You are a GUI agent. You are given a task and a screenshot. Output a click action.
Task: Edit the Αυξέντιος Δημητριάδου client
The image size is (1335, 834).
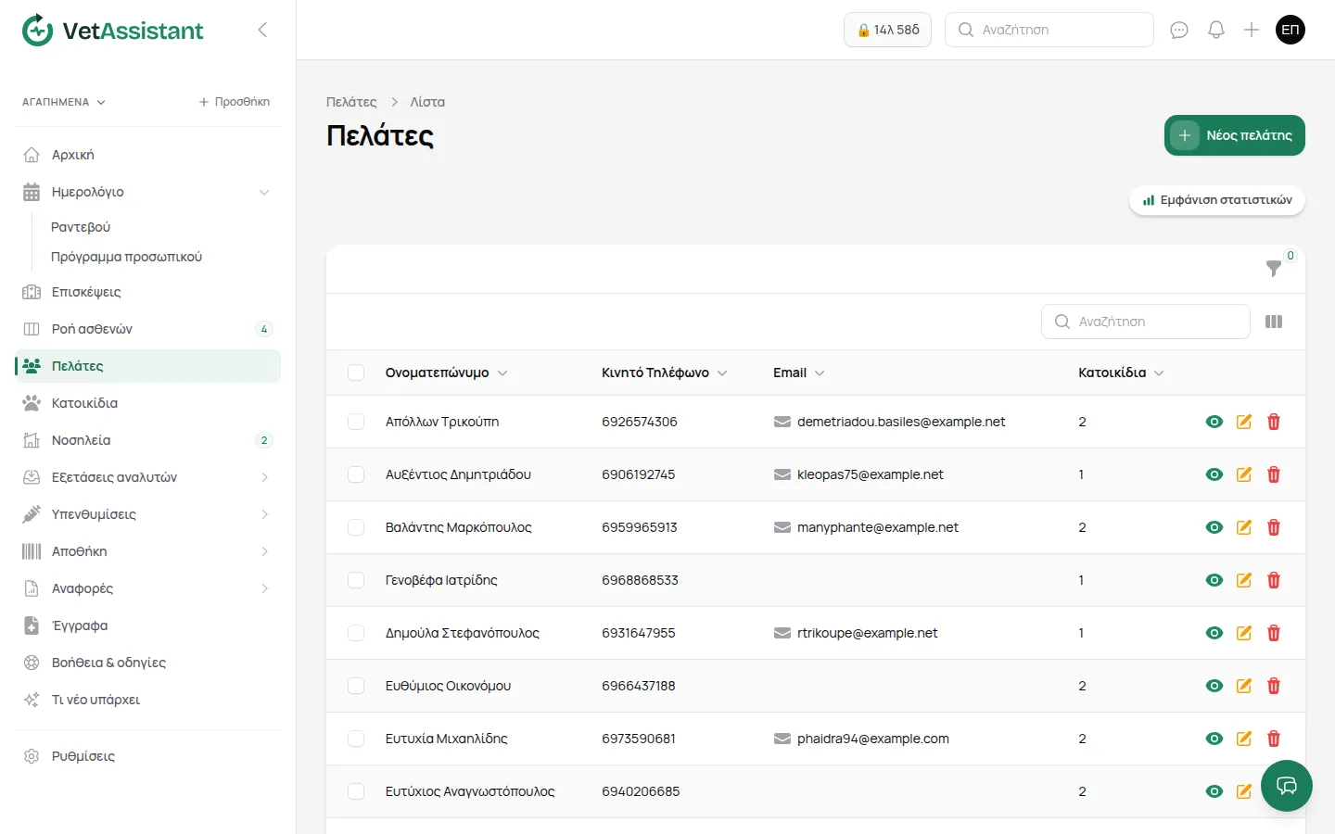(1244, 474)
